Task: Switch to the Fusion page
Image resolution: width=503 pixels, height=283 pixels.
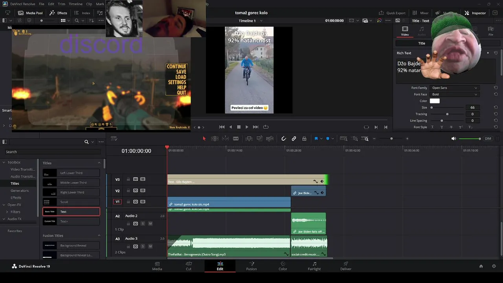Action: point(251,266)
